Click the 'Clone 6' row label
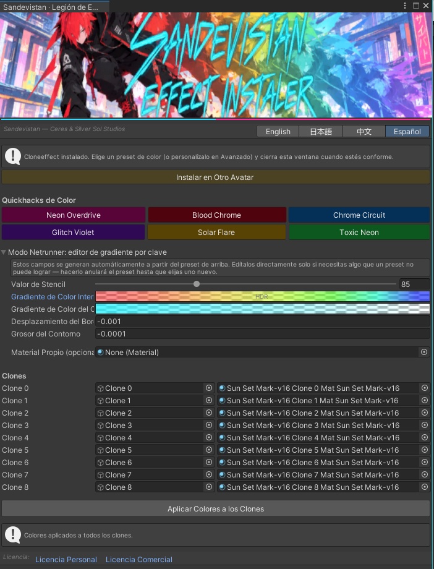This screenshot has width=434, height=569. pos(15,462)
